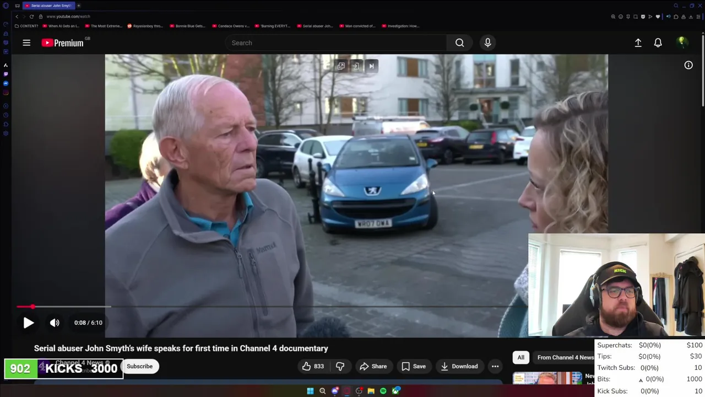Image resolution: width=705 pixels, height=397 pixels.
Task: Mute video with speaker icon
Action: (x=55, y=323)
